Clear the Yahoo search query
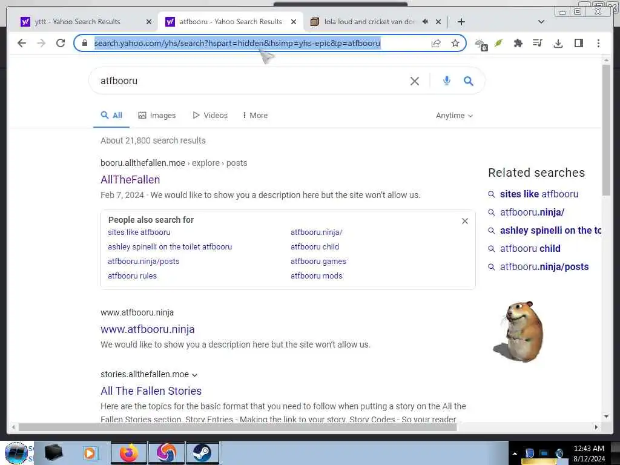Screen dimensions: 620x465 [414, 81]
